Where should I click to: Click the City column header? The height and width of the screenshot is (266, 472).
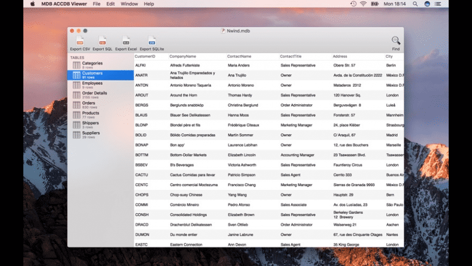(x=389, y=56)
